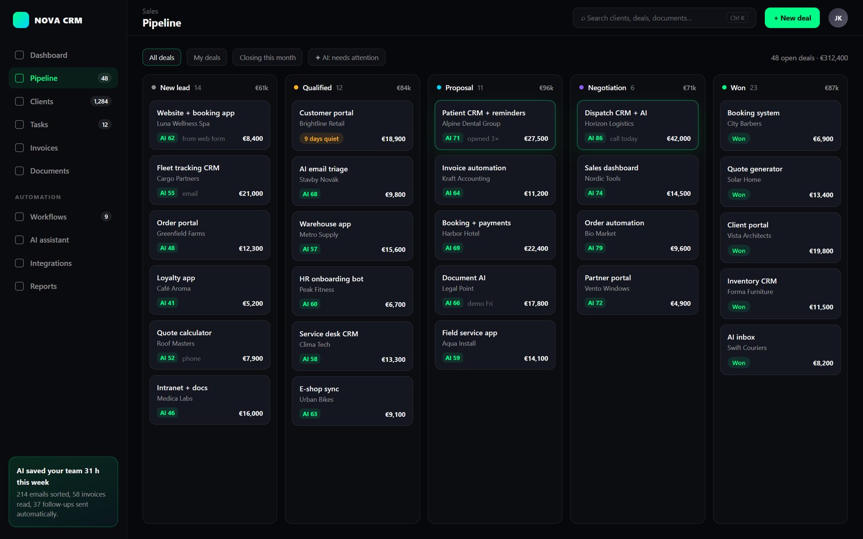Image resolution: width=863 pixels, height=539 pixels.
Task: Switch to My deals filter
Action: (x=207, y=58)
